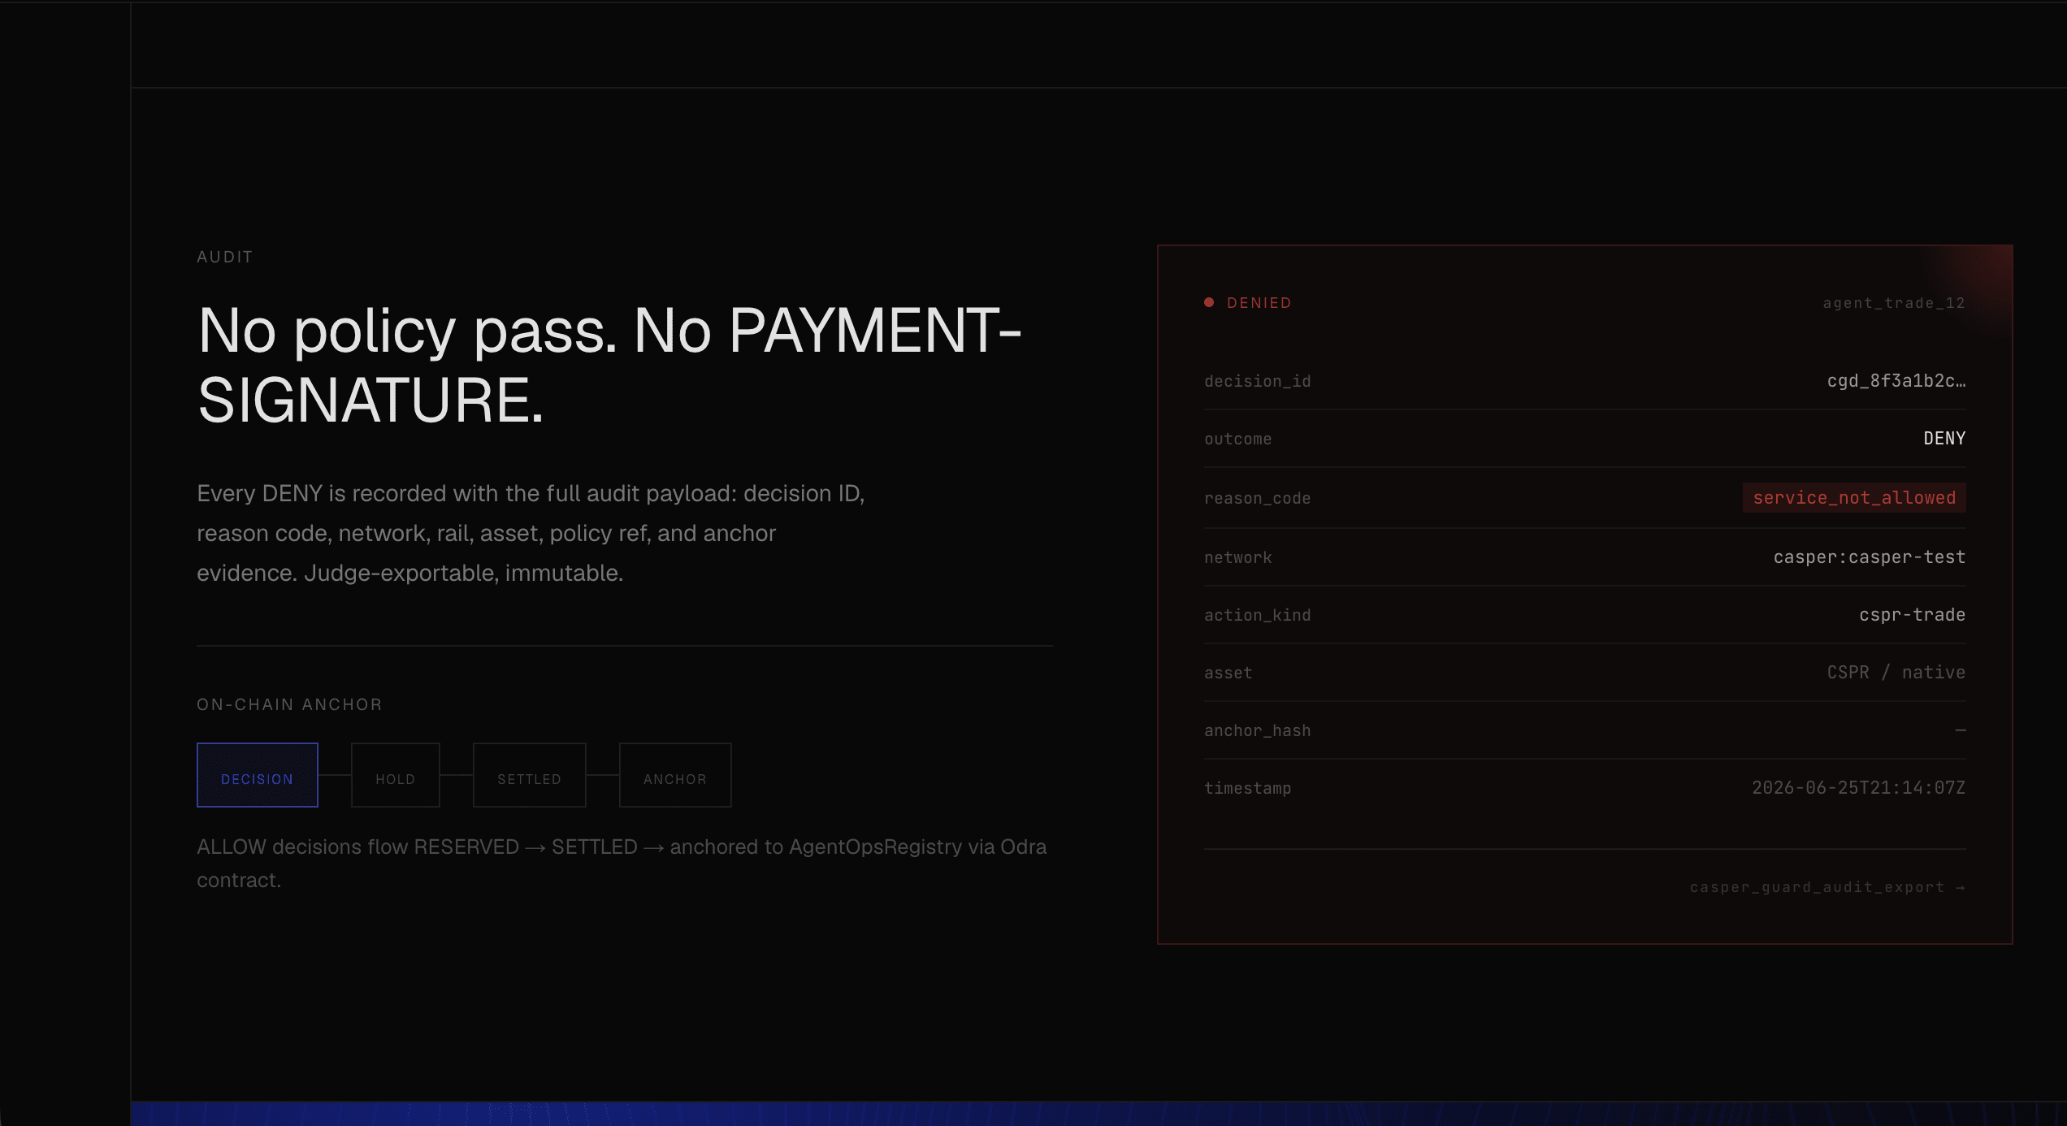
Task: Click the red DENIED status dot
Action: pos(1209,302)
